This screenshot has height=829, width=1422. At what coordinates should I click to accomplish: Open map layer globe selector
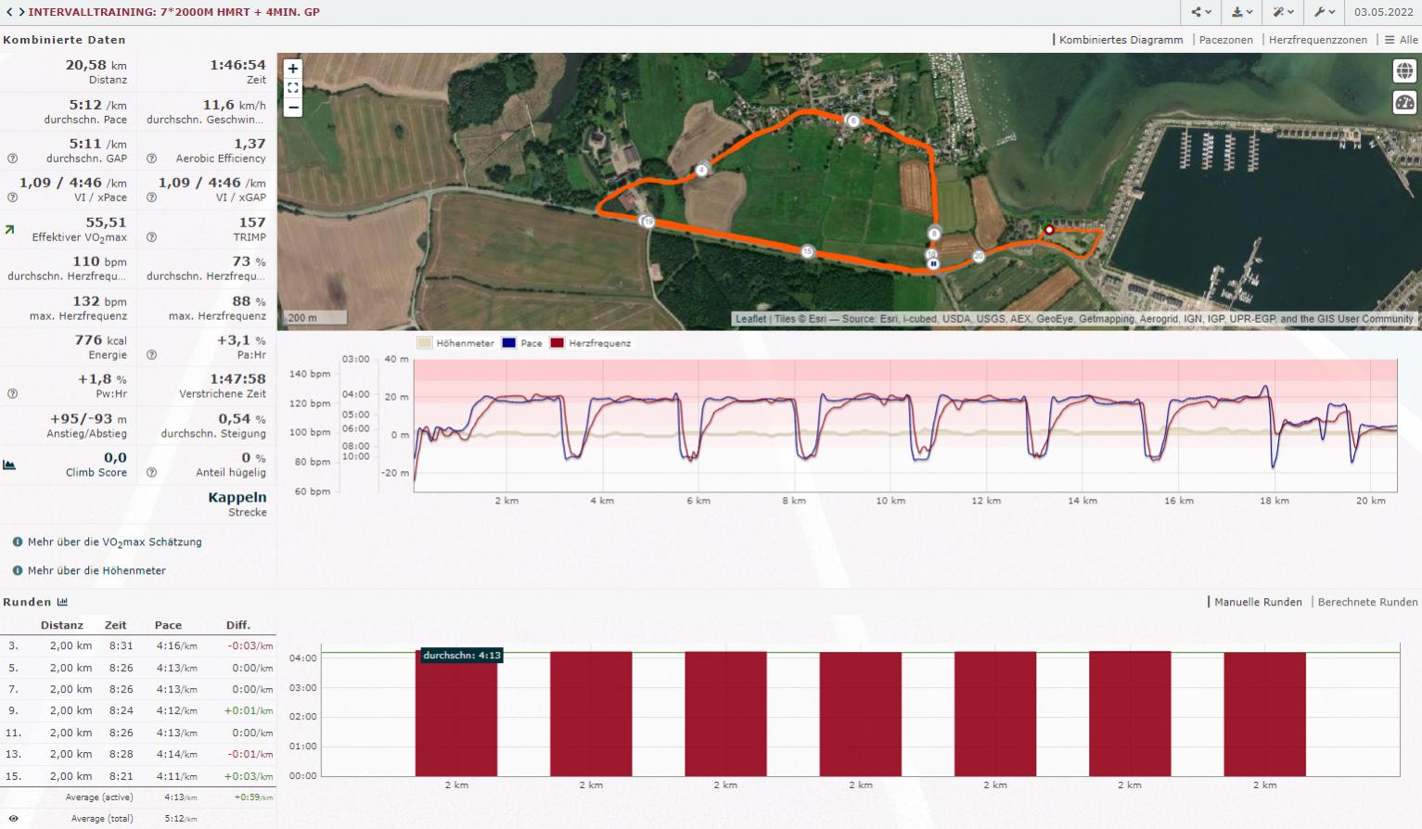click(x=1404, y=71)
